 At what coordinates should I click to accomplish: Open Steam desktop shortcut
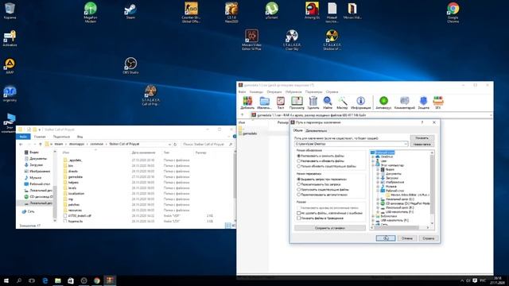coord(130,11)
